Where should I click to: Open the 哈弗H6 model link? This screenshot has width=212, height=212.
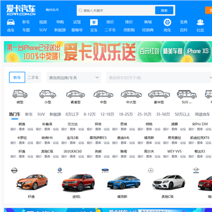pos(47,138)
